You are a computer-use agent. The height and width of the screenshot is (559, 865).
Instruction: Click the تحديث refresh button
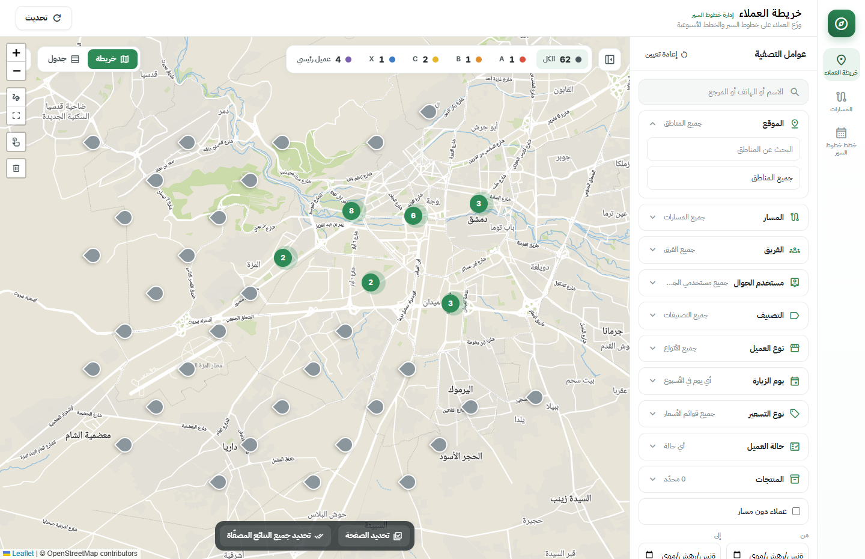pyautogui.click(x=44, y=18)
